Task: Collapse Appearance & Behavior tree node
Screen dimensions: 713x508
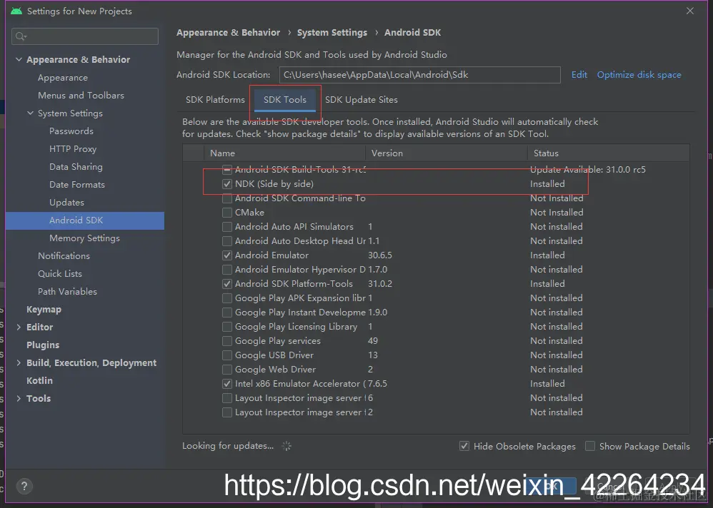Action: 19,59
